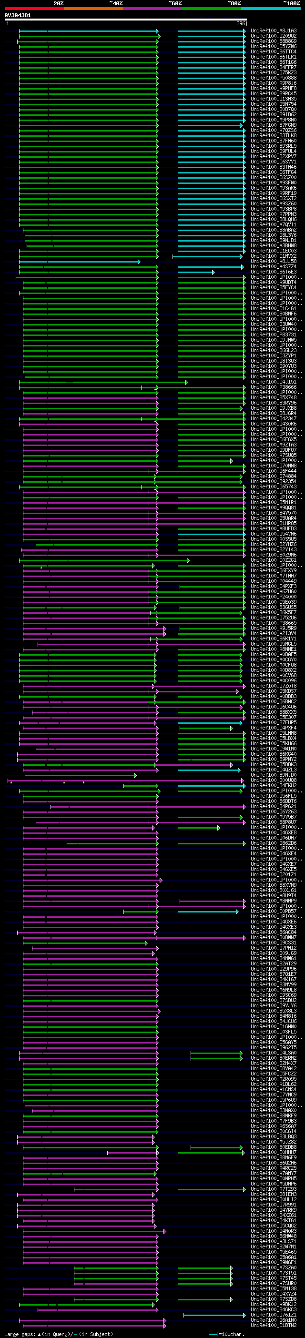This screenshot has height=1338, width=305.
Task: Click the UniRef100_Q5MGL5 label
Action: click(x=274, y=644)
